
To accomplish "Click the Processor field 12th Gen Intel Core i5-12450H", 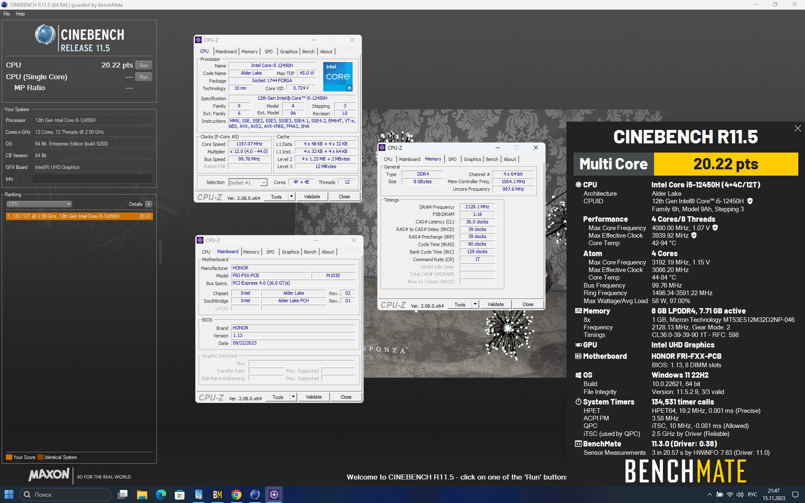I will tap(92, 120).
